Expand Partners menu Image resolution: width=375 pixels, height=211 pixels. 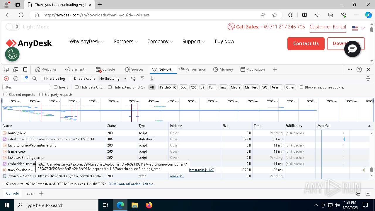(x=126, y=42)
